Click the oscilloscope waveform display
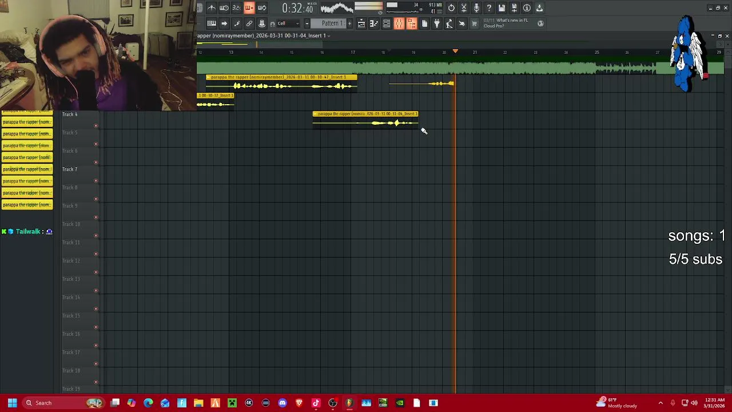The image size is (732, 412). click(x=336, y=8)
